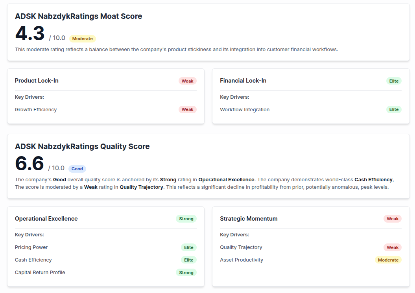
Task: Open the Strategic Momentum card title
Action: (249, 219)
